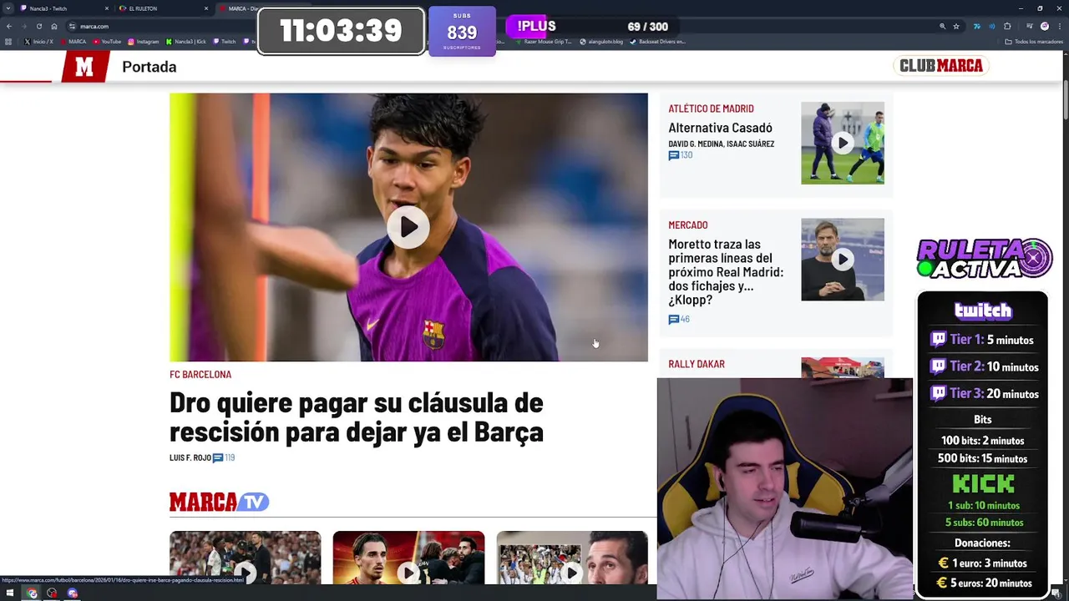This screenshot has height=601, width=1069.
Task: Open comments icon with 130 comments
Action: pyautogui.click(x=681, y=155)
